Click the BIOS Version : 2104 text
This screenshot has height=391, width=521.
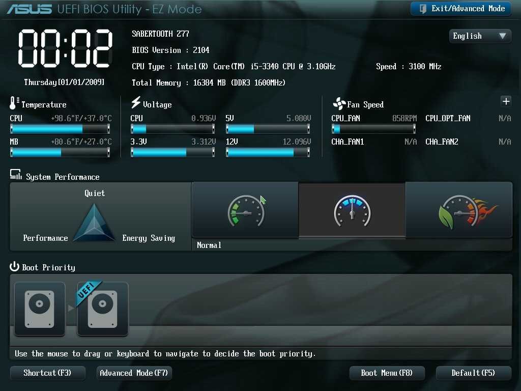(x=170, y=50)
